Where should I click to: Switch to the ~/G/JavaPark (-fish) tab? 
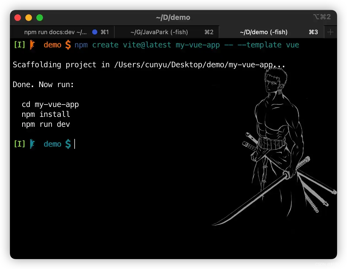pyautogui.click(x=159, y=32)
